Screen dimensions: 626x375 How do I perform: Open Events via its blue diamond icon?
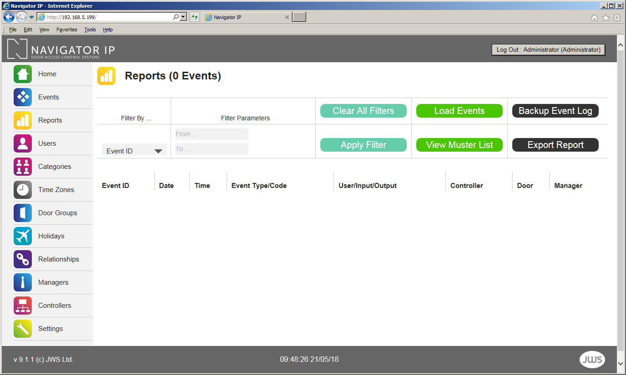(23, 97)
